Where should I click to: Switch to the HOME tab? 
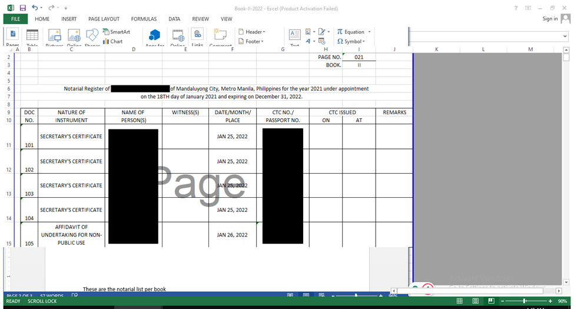click(x=42, y=19)
